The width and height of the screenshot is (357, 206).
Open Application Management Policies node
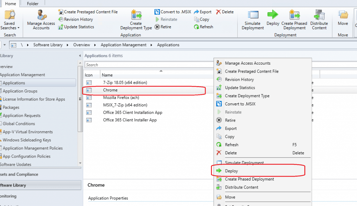[33, 148]
